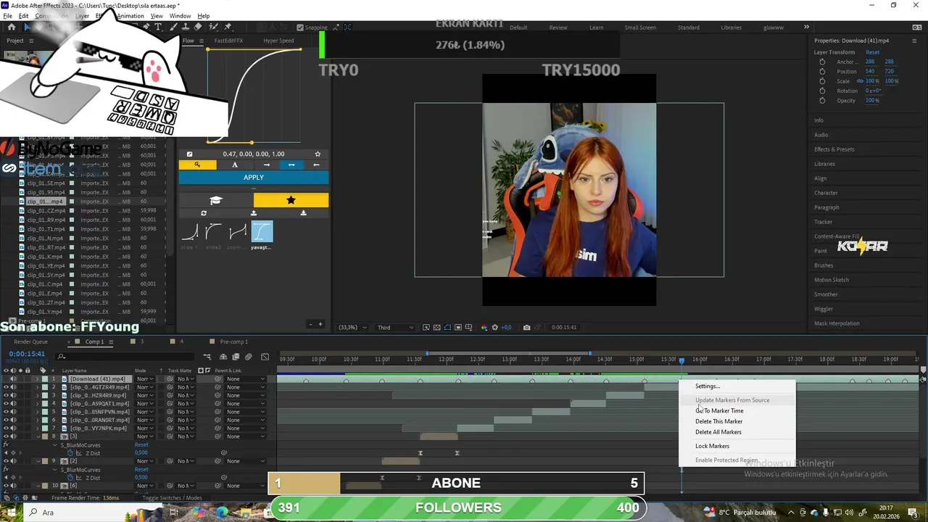The width and height of the screenshot is (928, 522).
Task: Select Lock Markers option
Action: (712, 446)
